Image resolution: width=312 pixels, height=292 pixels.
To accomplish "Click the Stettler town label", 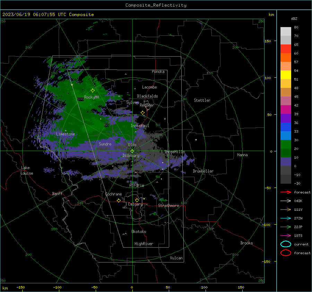I will pyautogui.click(x=202, y=100).
